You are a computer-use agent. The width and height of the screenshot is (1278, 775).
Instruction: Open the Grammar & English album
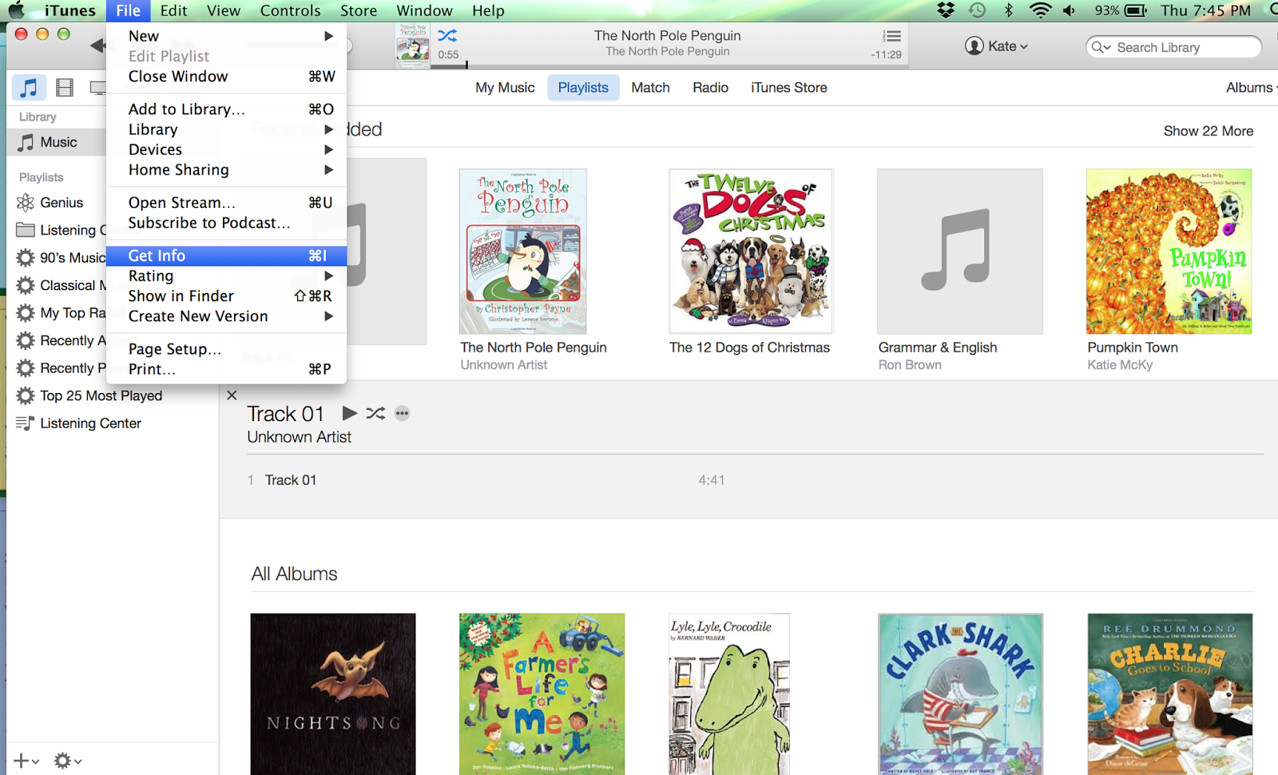point(960,251)
